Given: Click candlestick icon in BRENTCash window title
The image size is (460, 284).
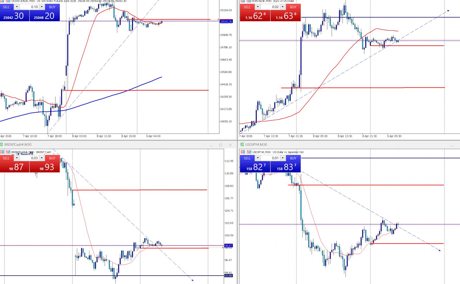Looking at the screenshot, I should coord(1,144).
